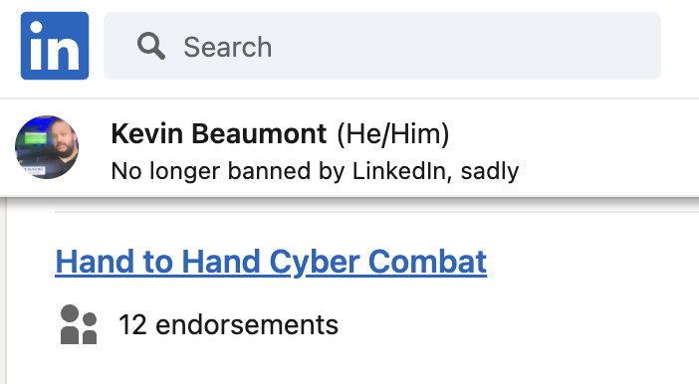Click the blue 'in' LinkedIn square

click(x=55, y=46)
